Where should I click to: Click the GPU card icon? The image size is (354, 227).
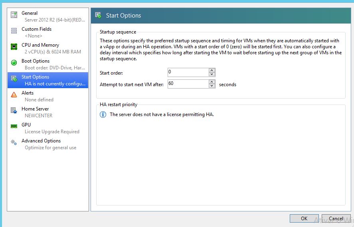point(14,126)
